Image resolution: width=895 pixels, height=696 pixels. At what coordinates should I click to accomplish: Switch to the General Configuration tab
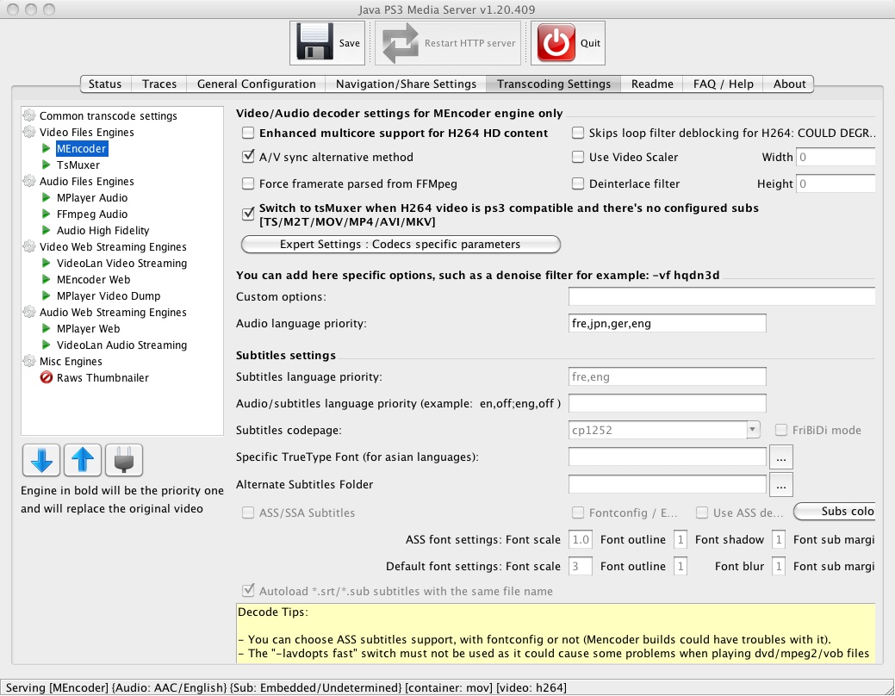pyautogui.click(x=254, y=84)
